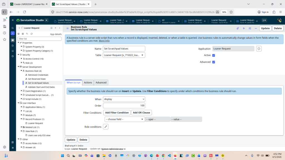Open the more options ellipsis in form header

coord(256,28)
